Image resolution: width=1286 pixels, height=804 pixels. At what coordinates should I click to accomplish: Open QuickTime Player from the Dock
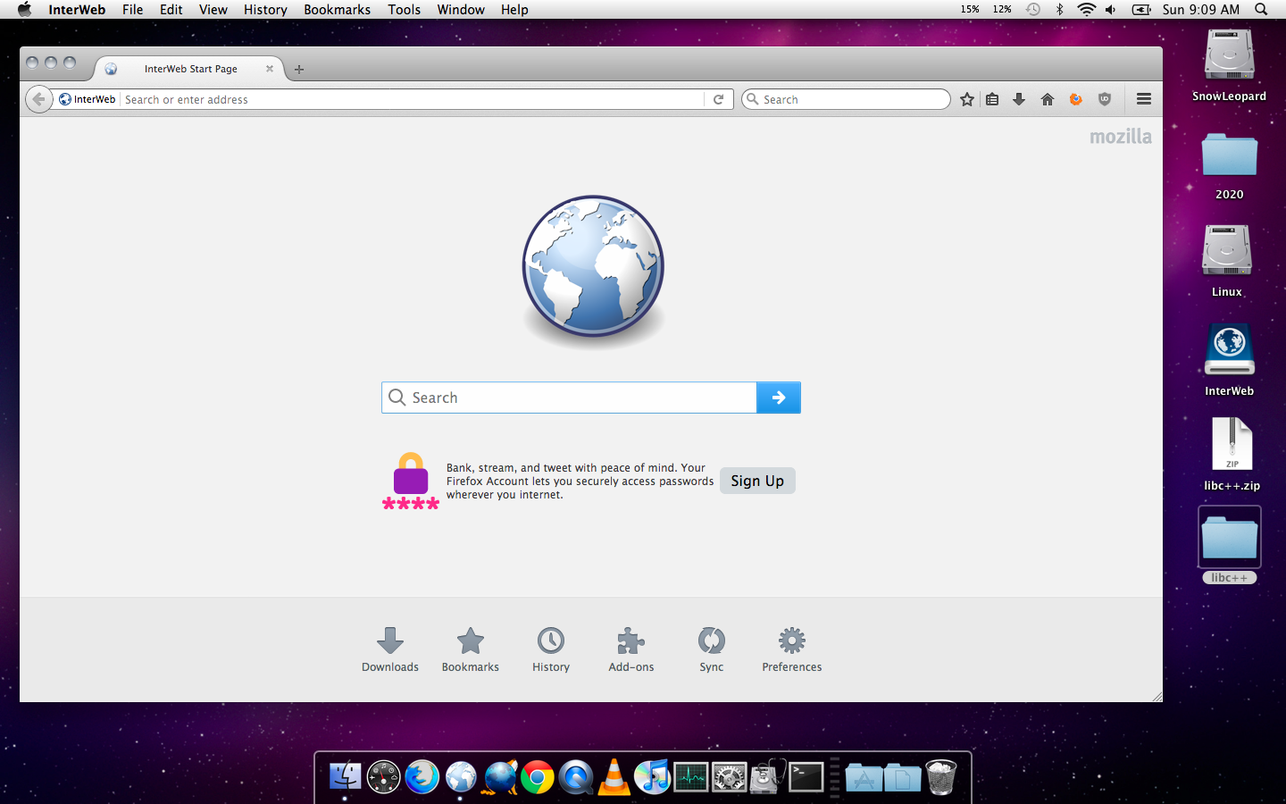point(576,777)
